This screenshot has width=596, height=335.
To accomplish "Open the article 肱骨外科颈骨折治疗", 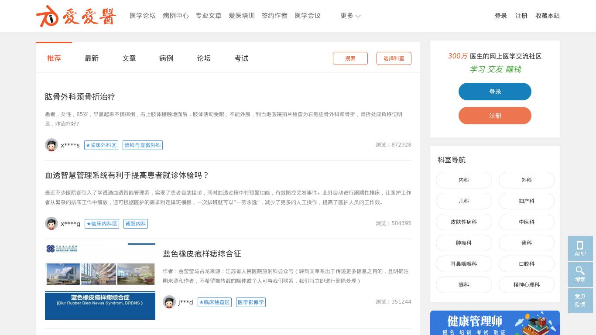I will (80, 97).
